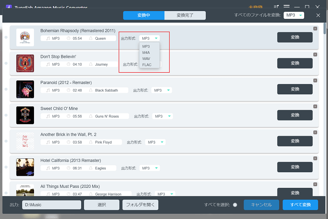Image resolution: width=328 pixels, height=219 pixels.
Task: Click the Bohemian Rhapsody album cover
Action: pos(25,37)
